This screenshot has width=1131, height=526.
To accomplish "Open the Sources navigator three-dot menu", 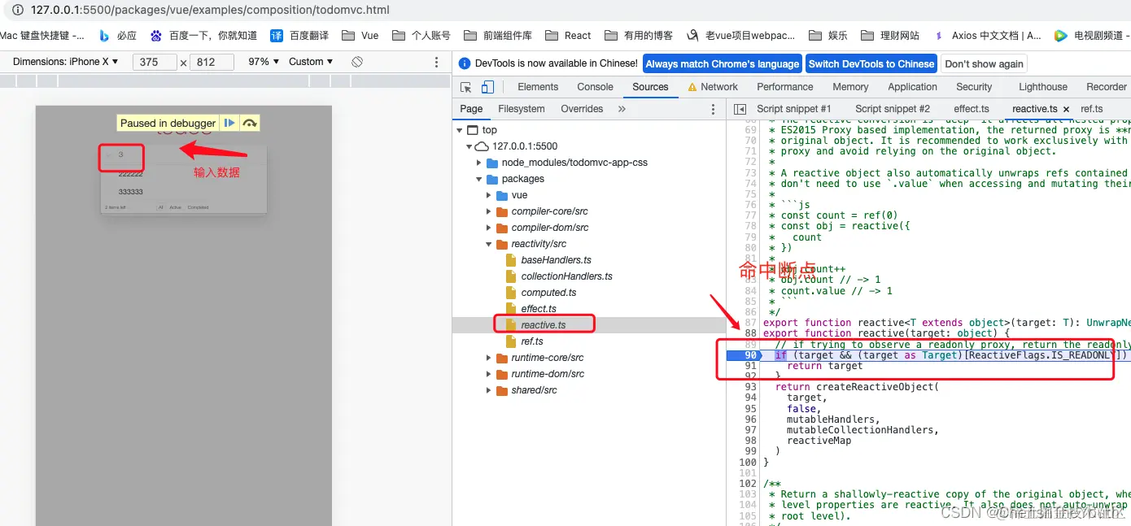I will 714,109.
